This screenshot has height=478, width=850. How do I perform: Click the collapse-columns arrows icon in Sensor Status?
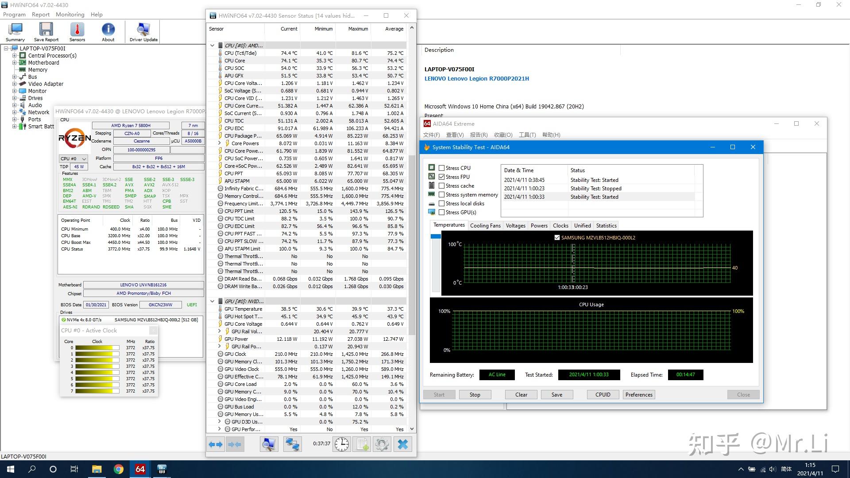[x=235, y=444]
